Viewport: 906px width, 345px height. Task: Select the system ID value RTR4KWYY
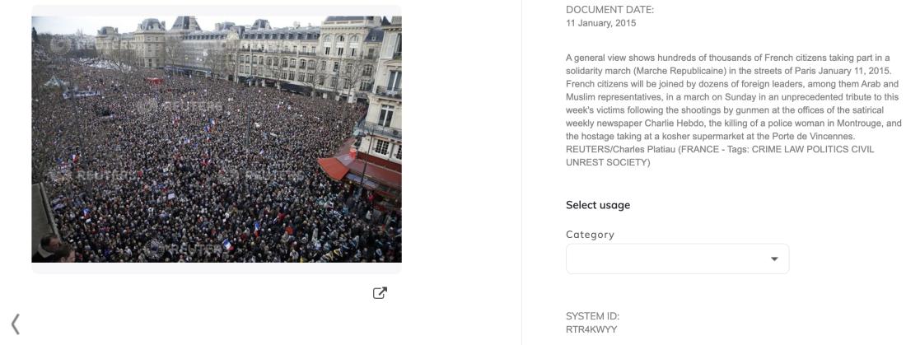pos(591,329)
